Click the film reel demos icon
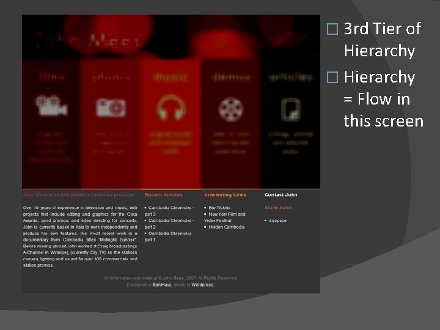 (230, 109)
